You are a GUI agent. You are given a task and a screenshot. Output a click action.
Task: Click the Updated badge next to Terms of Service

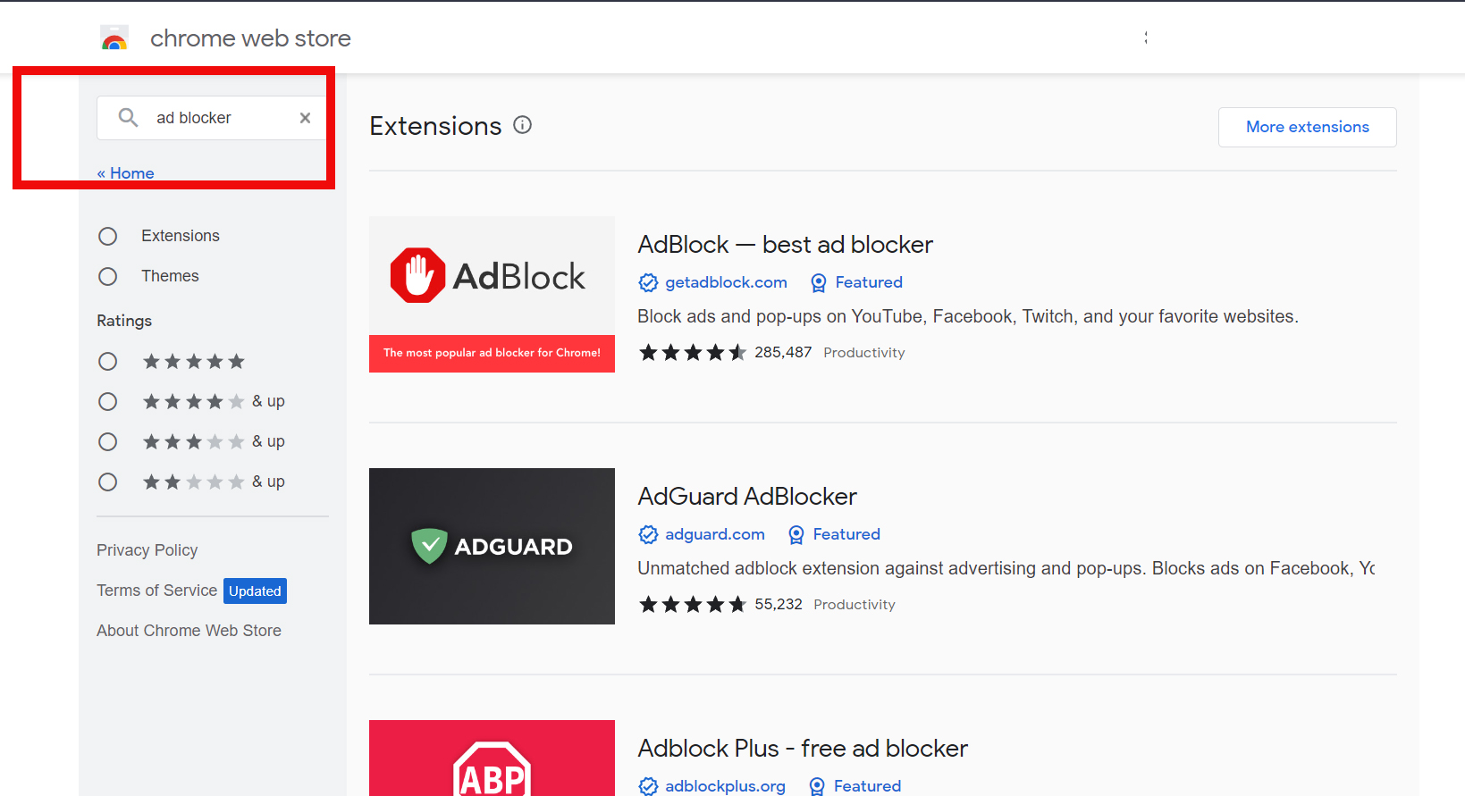pos(255,591)
